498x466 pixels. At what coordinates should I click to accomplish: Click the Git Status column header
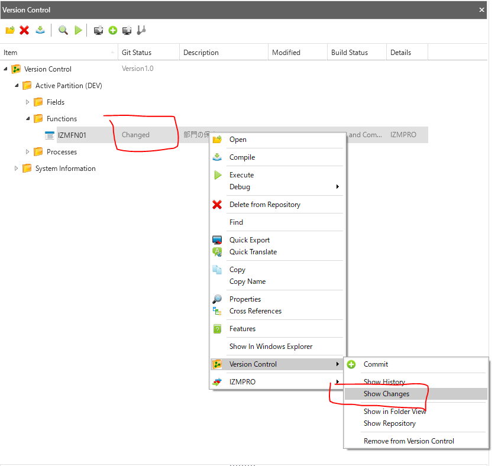tap(148, 53)
